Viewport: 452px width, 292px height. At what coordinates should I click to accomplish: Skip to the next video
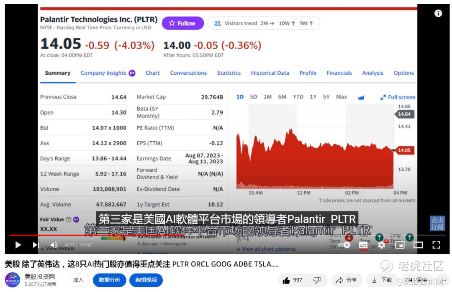pos(36,245)
